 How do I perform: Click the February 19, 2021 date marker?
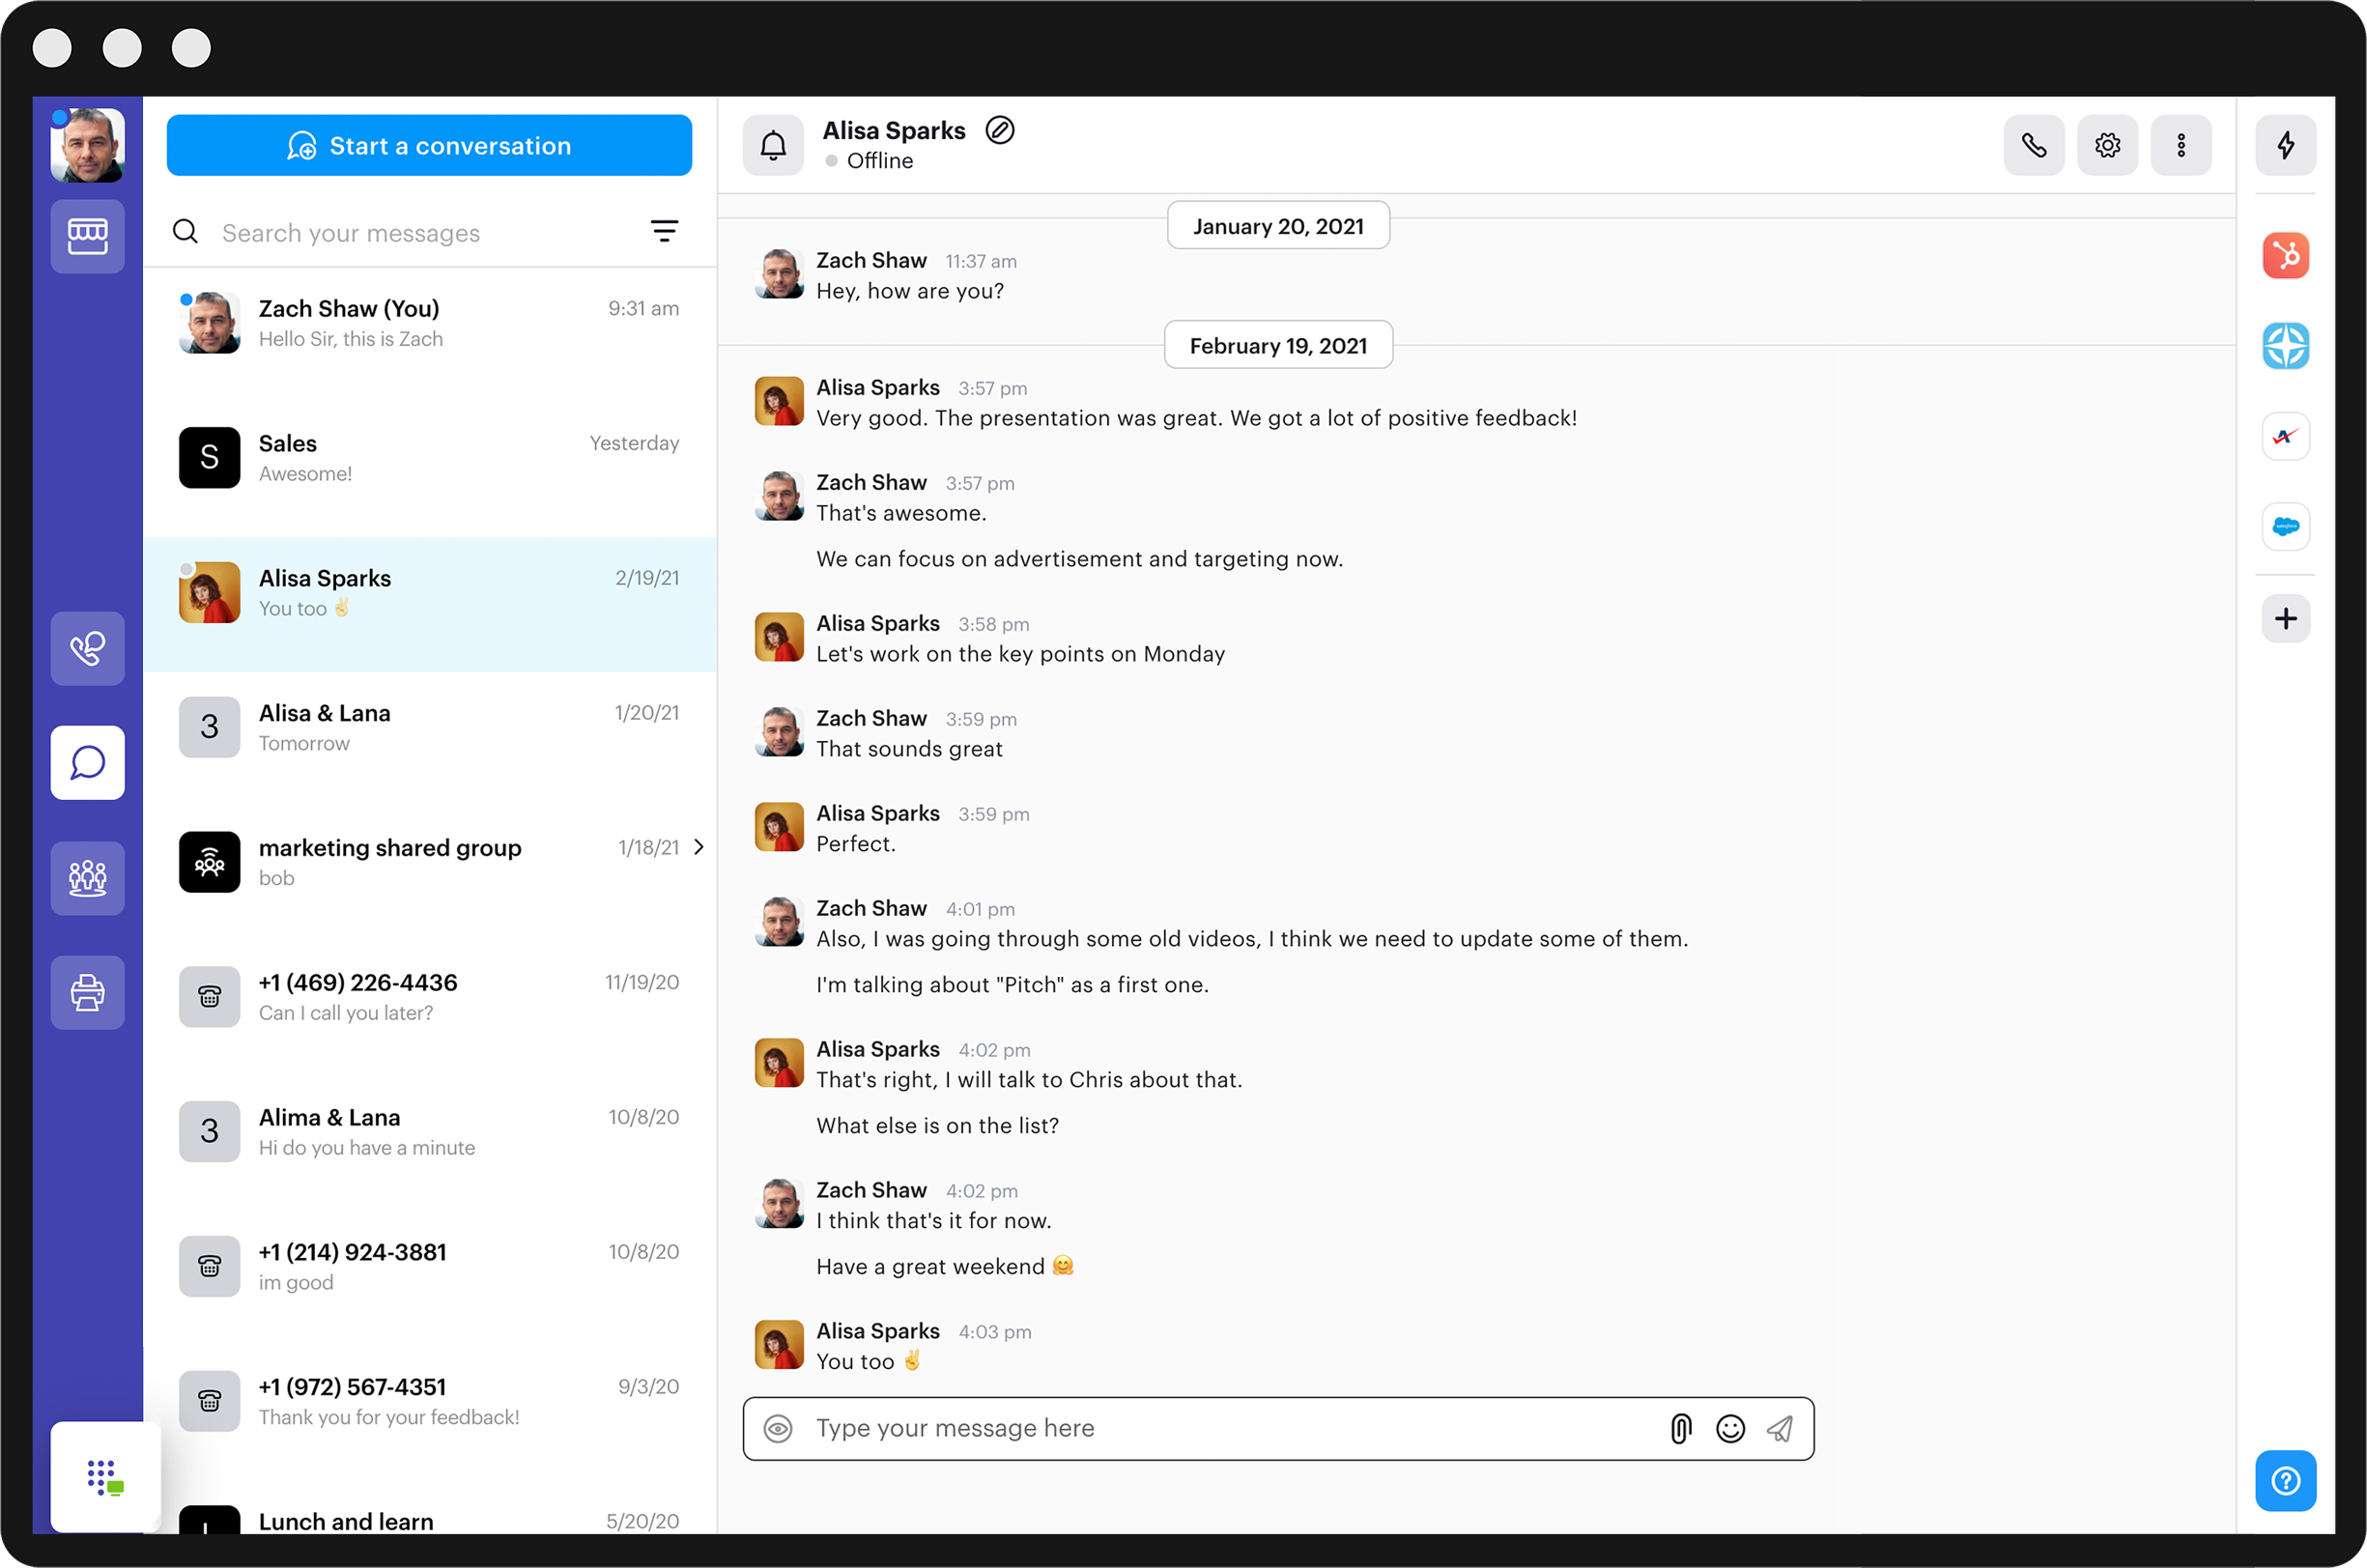[x=1278, y=346]
